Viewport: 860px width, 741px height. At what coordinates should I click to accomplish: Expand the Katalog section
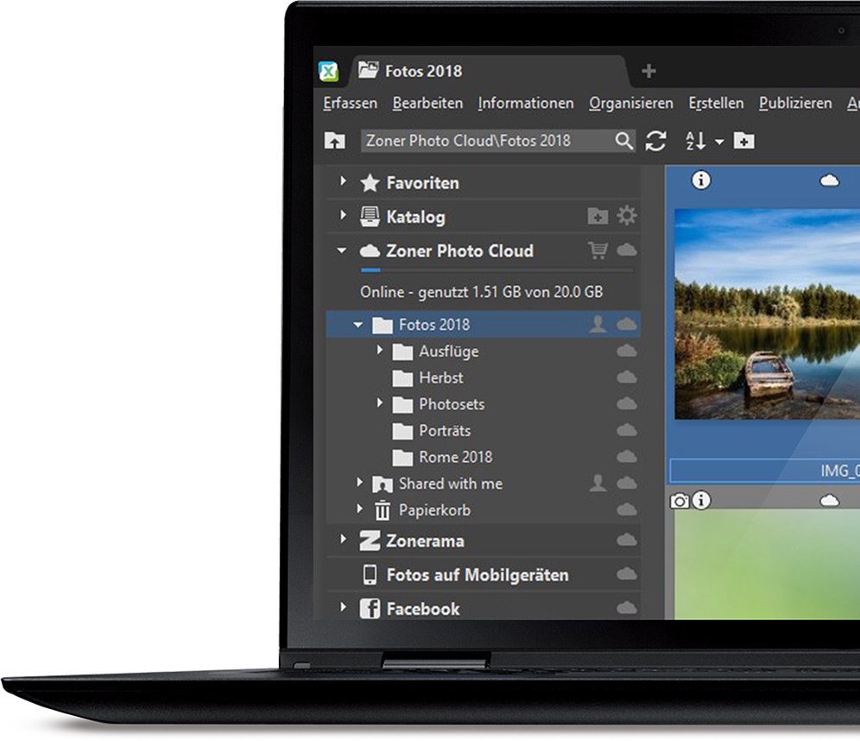[x=343, y=215]
